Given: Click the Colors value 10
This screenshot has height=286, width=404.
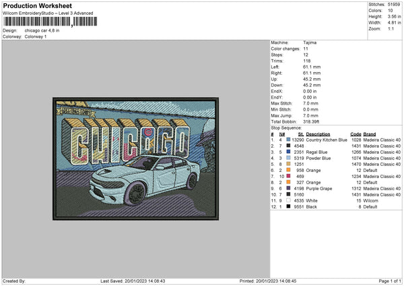Looking at the screenshot, I should tap(390, 11).
